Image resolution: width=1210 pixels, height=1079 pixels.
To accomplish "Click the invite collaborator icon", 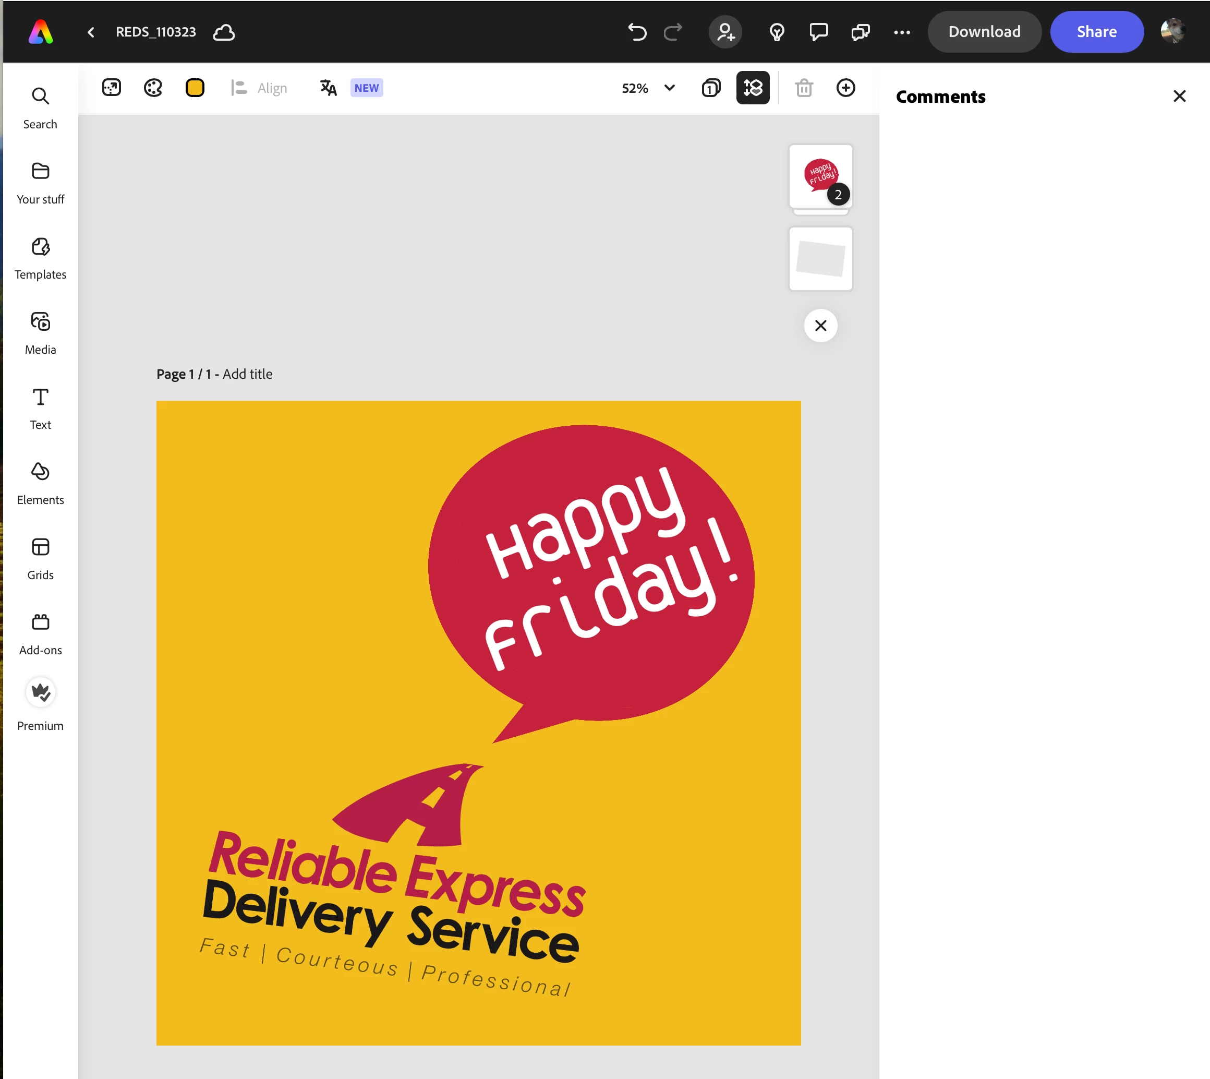I will pyautogui.click(x=725, y=32).
